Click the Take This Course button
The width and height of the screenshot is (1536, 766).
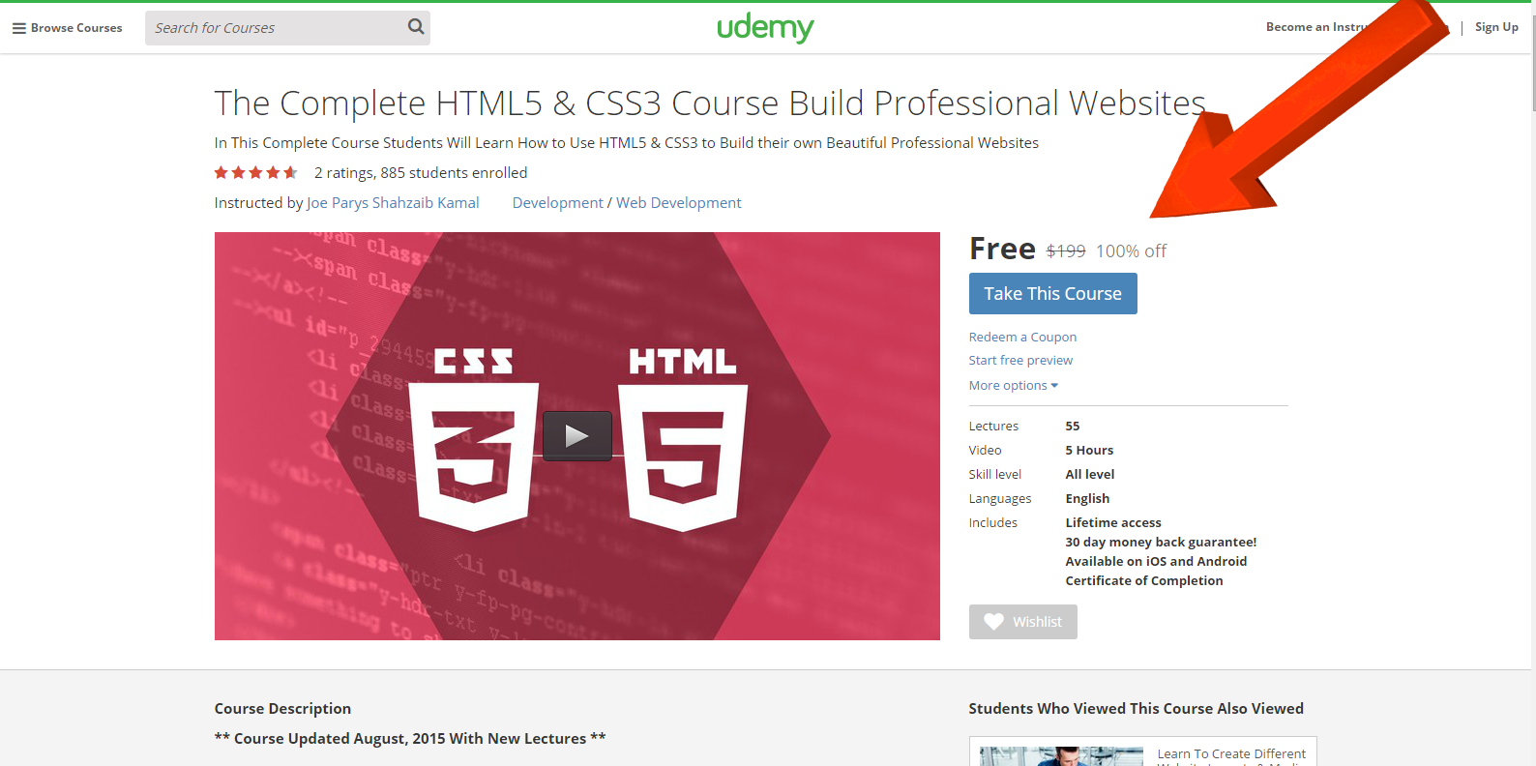coord(1053,294)
